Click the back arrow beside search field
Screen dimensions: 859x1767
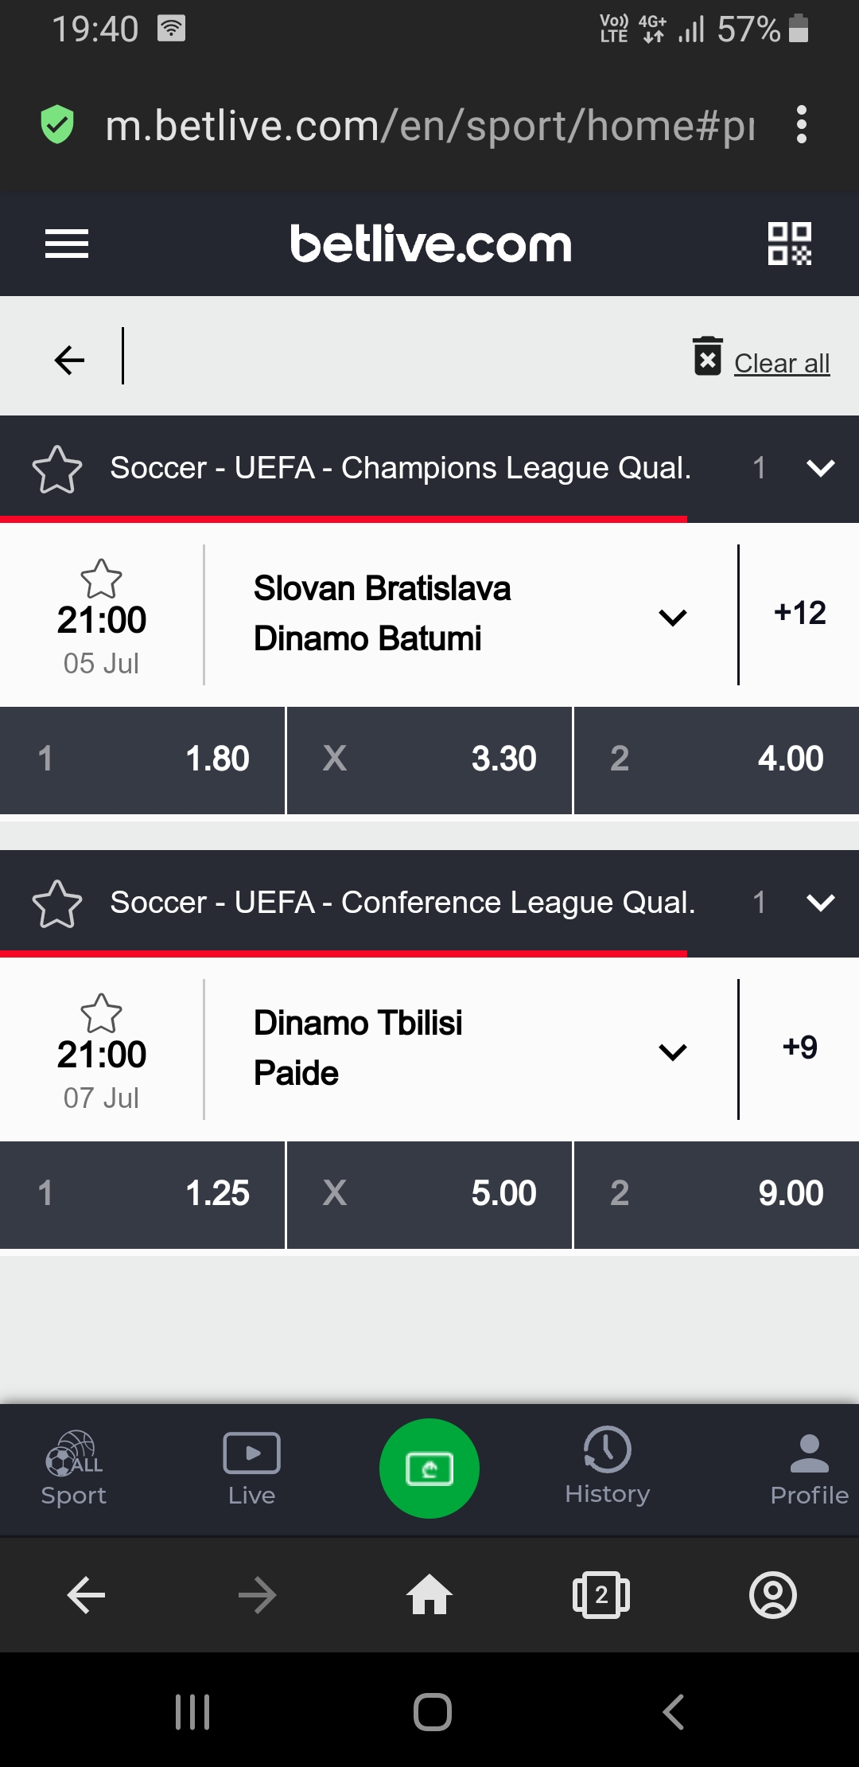pos(69,360)
